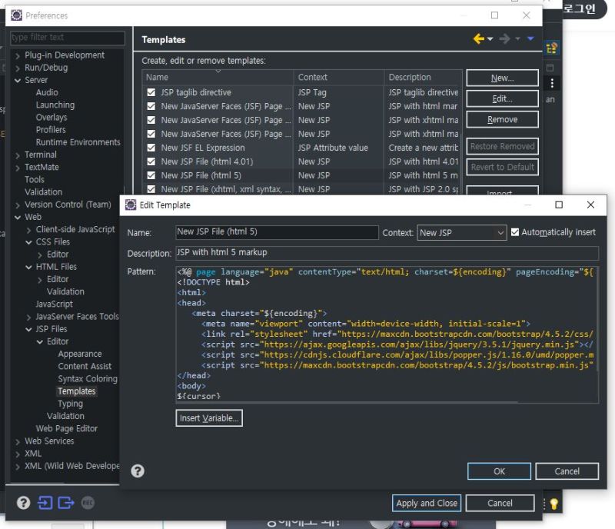Select Syntax Coloring in the tree
Screen dimensions: 615x529
coord(88,378)
